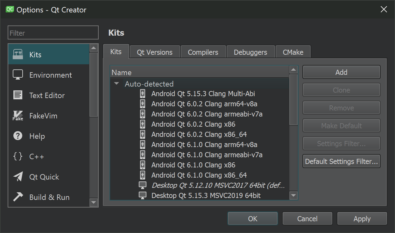
Task: Click the Remove button
Action: 342,108
